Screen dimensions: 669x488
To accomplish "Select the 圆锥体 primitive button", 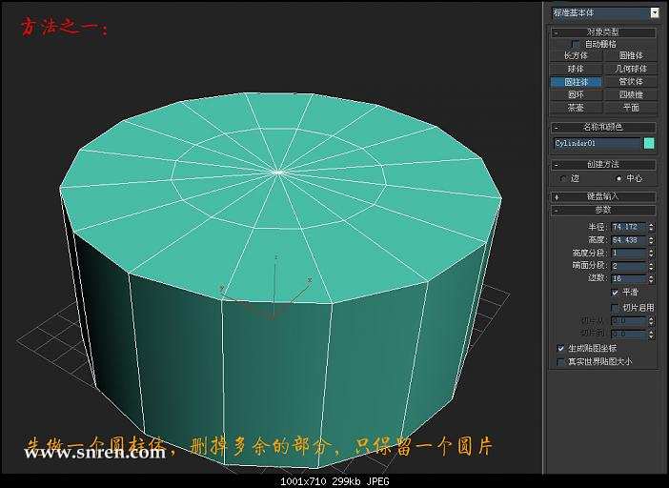I will 630,56.
